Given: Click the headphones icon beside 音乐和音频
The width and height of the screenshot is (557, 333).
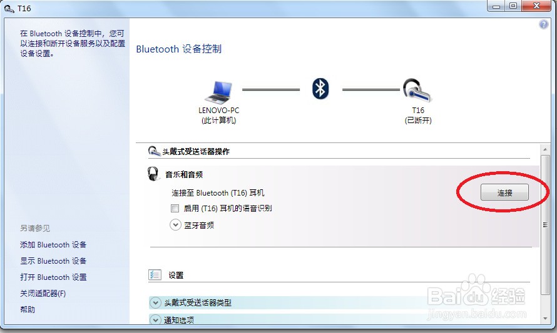Looking at the screenshot, I should (153, 174).
